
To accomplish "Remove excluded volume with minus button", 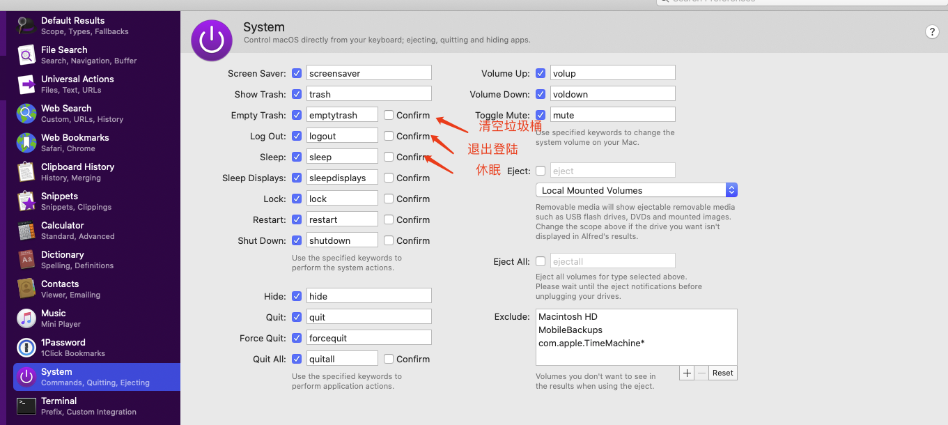I will tap(701, 373).
